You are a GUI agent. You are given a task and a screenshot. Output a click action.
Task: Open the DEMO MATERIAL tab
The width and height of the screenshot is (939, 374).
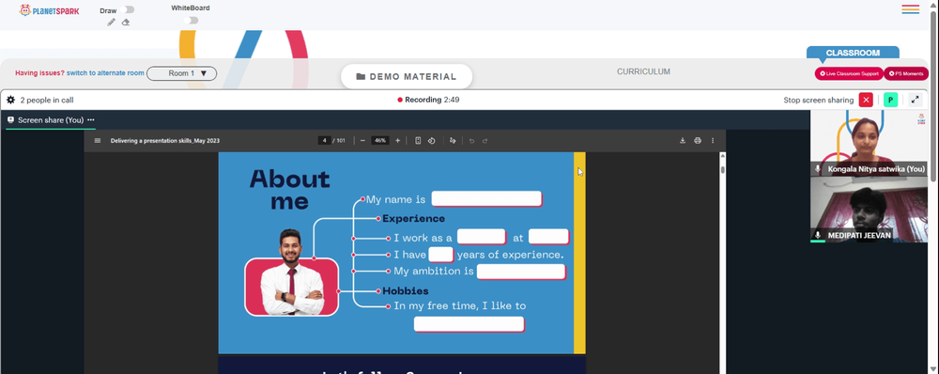click(407, 77)
